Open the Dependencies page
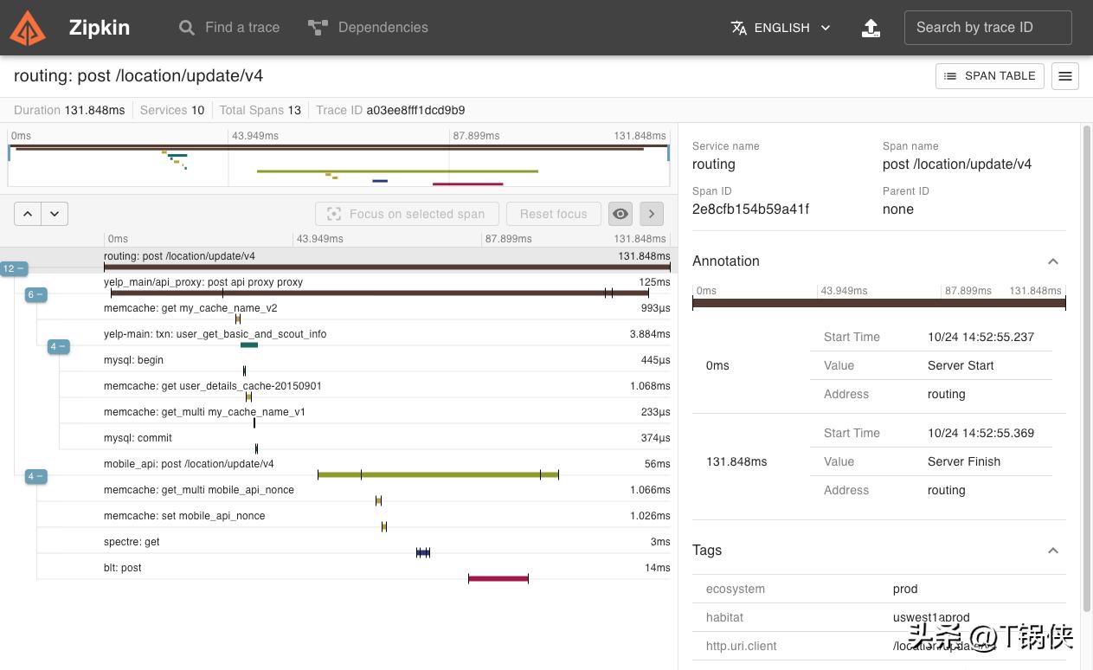 point(383,28)
